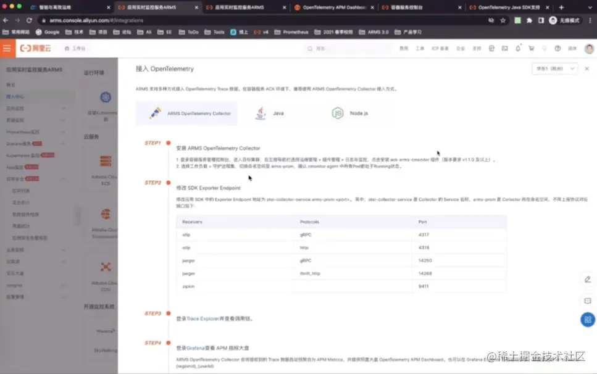Click the feedback message floating icon
The height and width of the screenshot is (374, 597).
coord(588,301)
